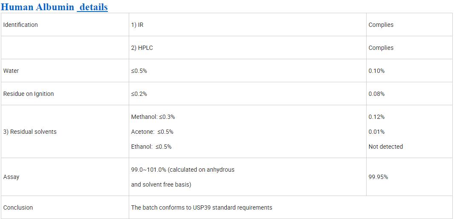Click the 0.08% residue result
Screen dimensions: 454x219
click(x=376, y=94)
